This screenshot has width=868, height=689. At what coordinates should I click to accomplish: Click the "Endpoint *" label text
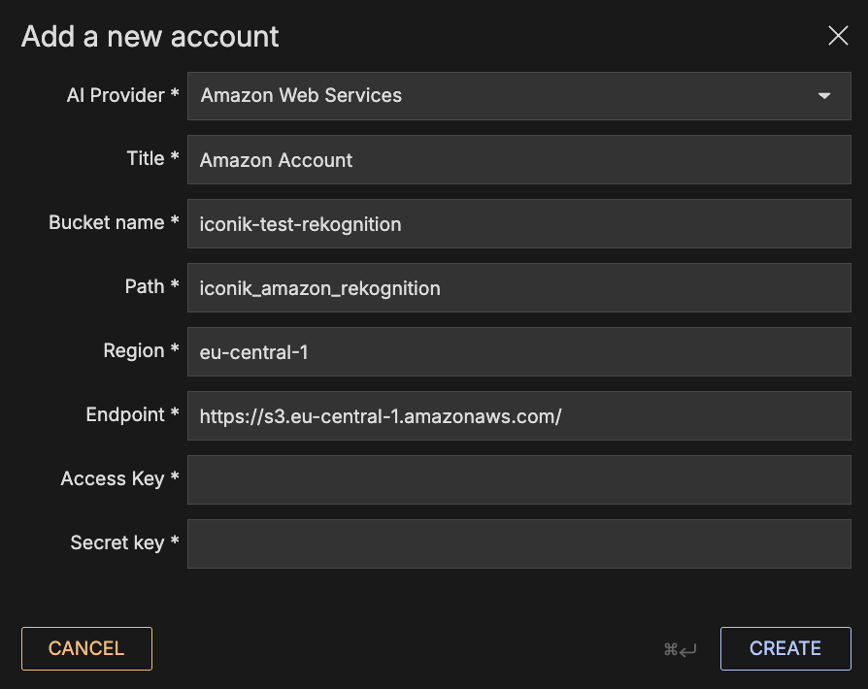[x=132, y=415]
